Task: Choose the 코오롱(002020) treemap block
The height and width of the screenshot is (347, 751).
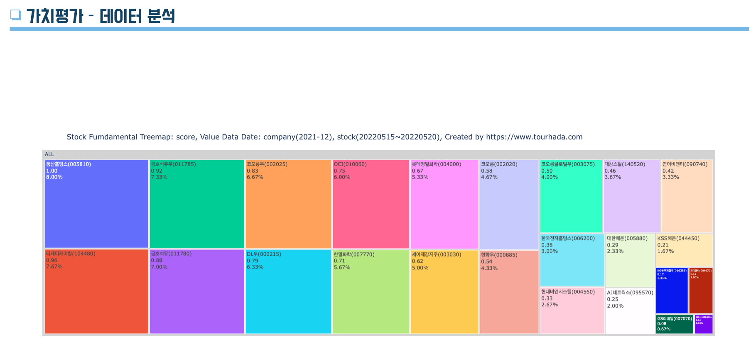Action: coord(509,205)
